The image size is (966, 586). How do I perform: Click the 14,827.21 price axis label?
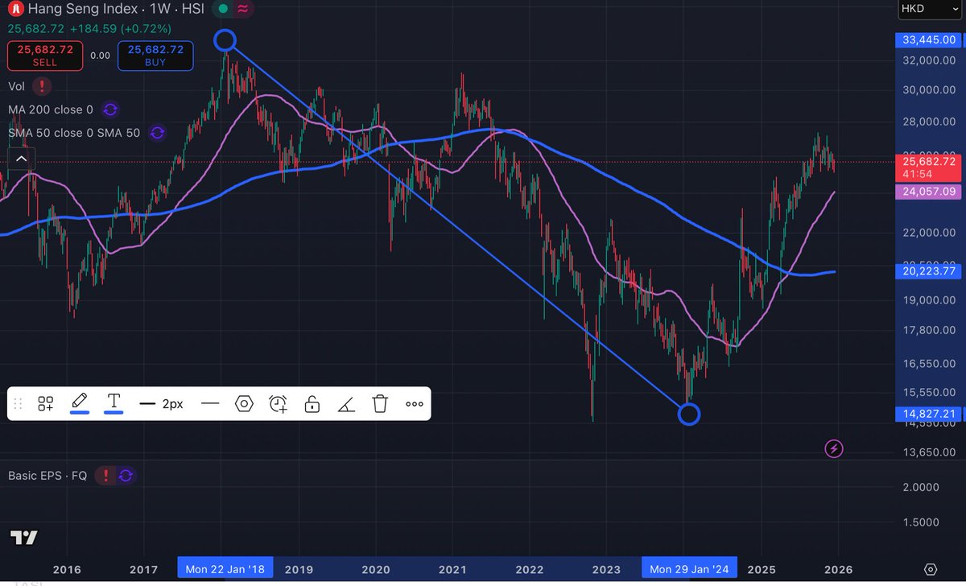928,414
